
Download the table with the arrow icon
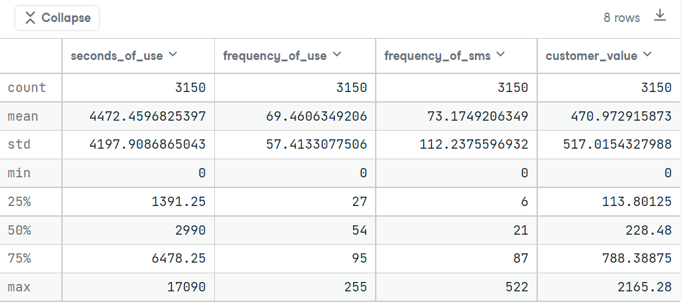tap(660, 15)
